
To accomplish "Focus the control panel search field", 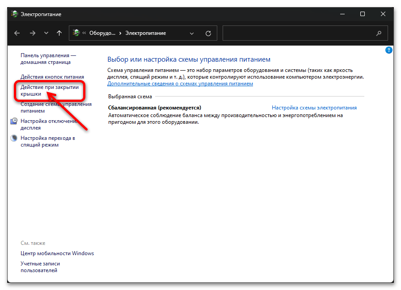I will click(305, 33).
